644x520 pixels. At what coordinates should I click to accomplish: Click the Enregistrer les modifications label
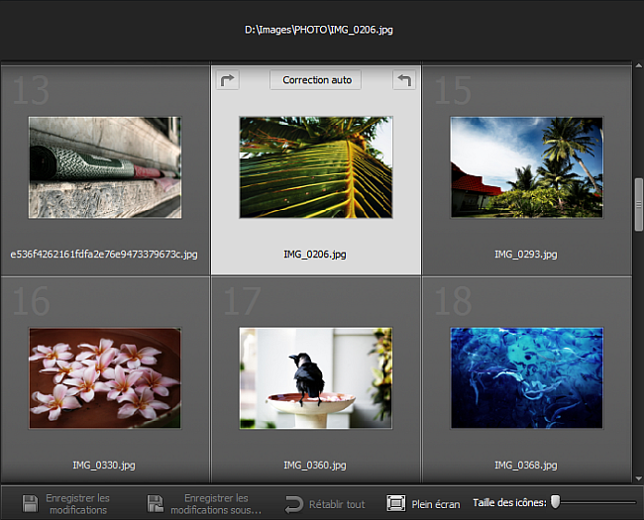pyautogui.click(x=77, y=504)
